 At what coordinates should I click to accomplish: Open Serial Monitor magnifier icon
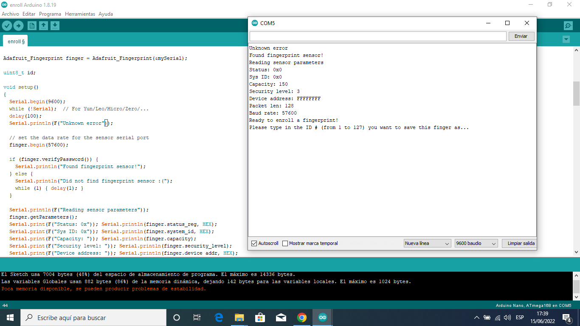tap(568, 26)
